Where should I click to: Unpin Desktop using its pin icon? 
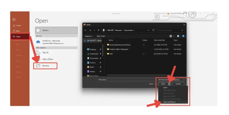[100, 49]
